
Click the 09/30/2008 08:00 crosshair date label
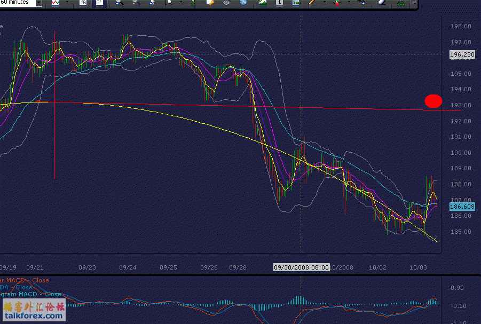301,267
